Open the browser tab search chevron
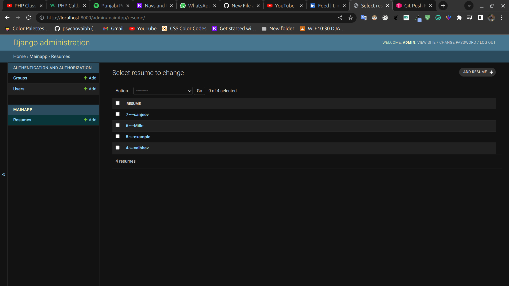Image resolution: width=509 pixels, height=286 pixels. 469,6
